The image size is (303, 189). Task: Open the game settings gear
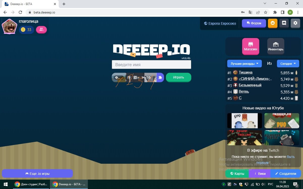pos(295,23)
